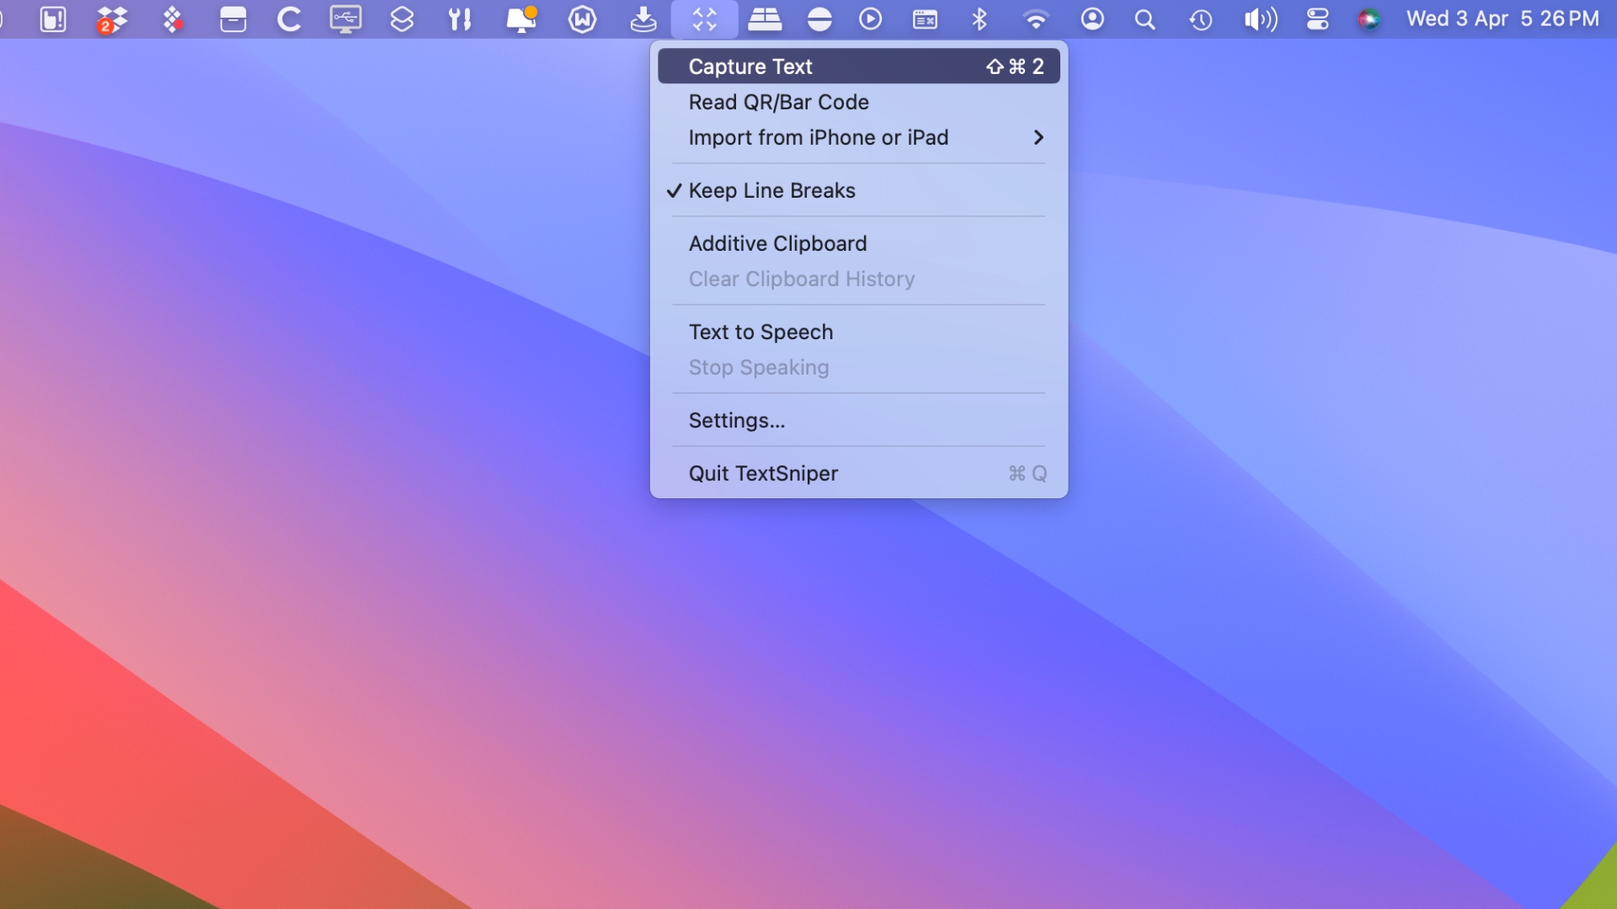Open the date and time clock
This screenshot has height=909, width=1617.
[1502, 19]
